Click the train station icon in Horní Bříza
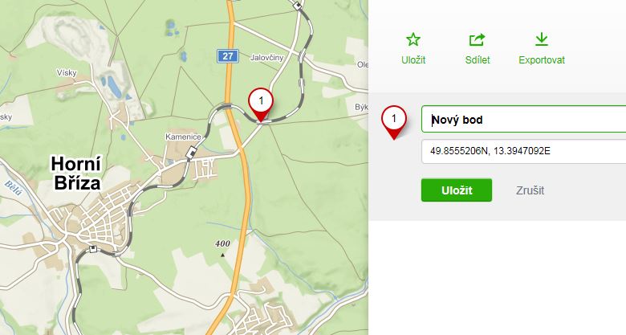 point(94,247)
